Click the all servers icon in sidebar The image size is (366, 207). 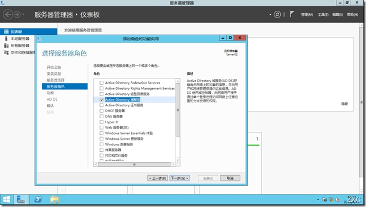pyautogui.click(x=6, y=45)
